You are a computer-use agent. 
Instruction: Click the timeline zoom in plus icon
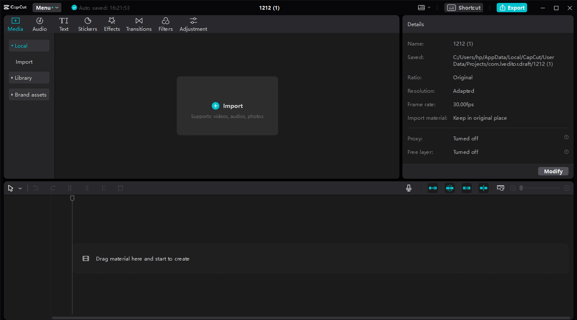[x=567, y=188]
